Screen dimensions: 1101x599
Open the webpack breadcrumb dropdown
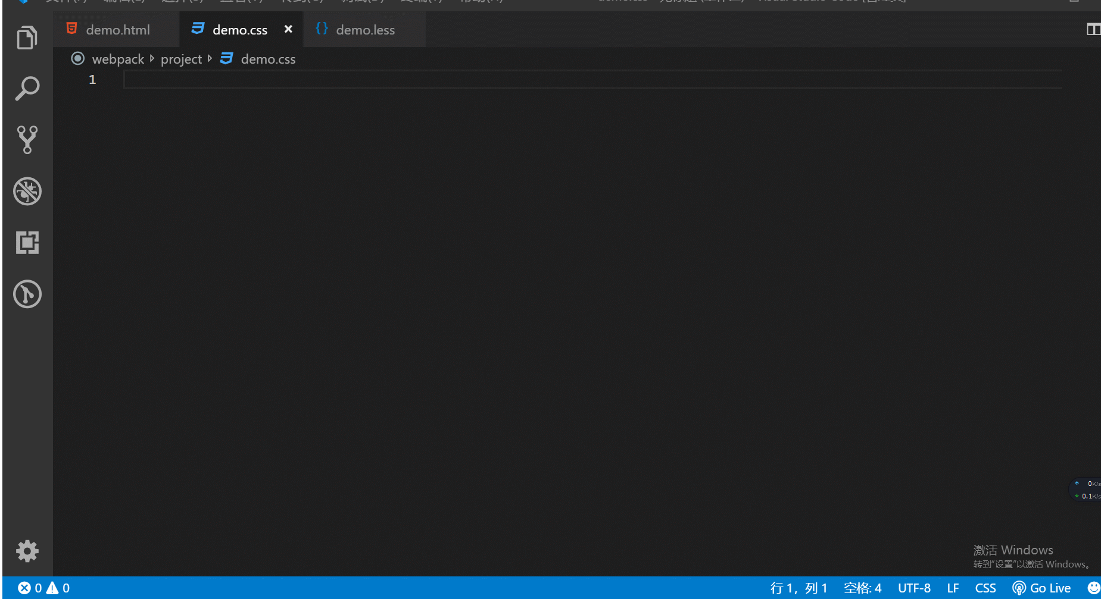click(x=117, y=58)
